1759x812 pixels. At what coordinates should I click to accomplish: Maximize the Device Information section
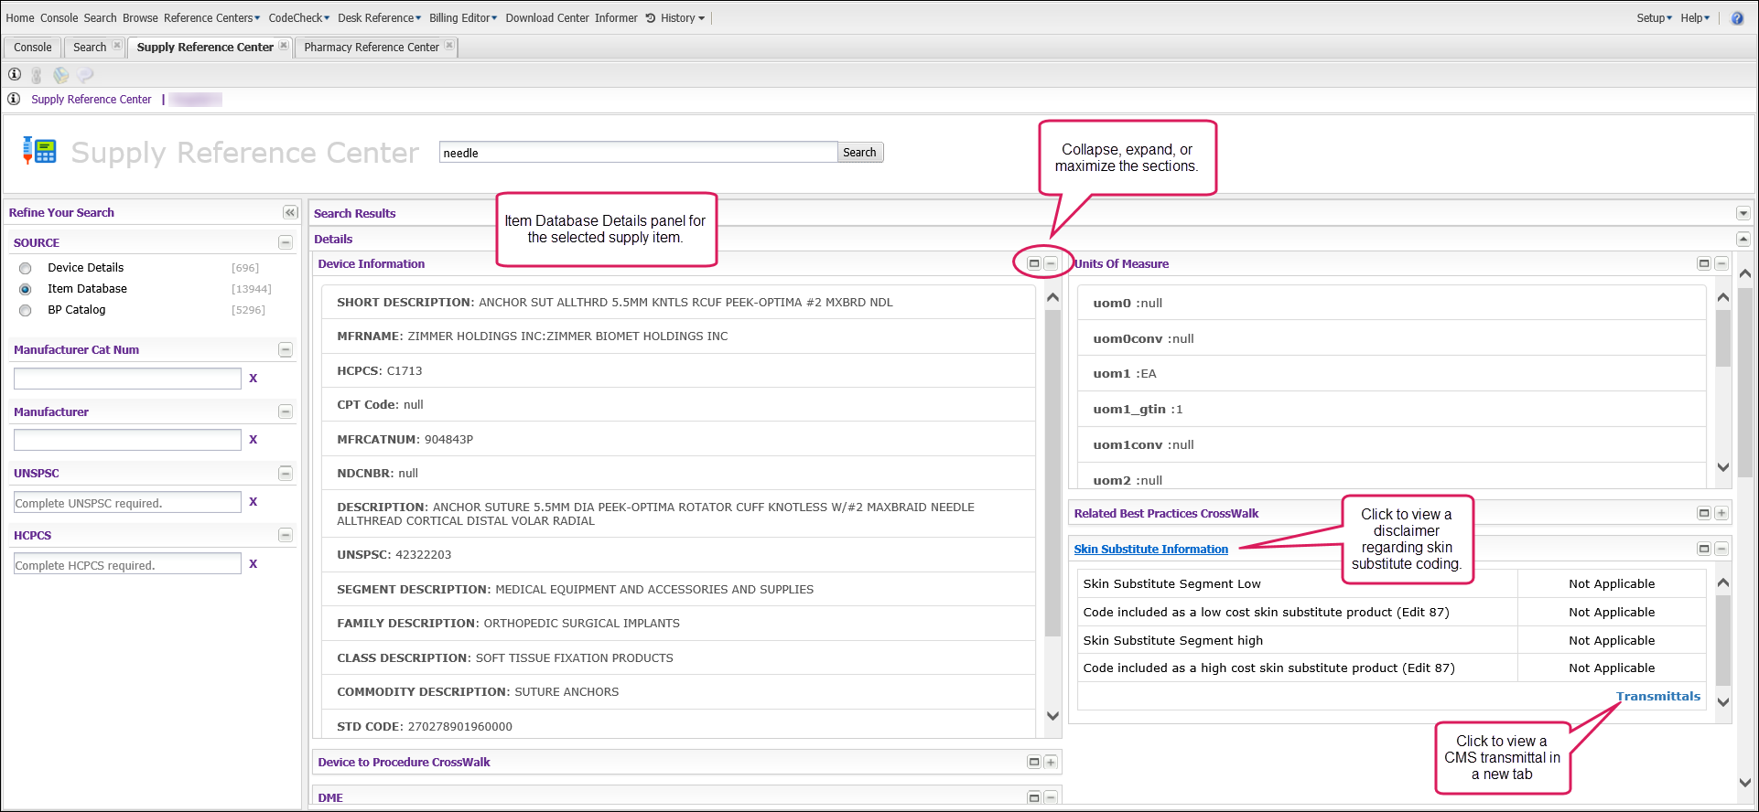1034,263
